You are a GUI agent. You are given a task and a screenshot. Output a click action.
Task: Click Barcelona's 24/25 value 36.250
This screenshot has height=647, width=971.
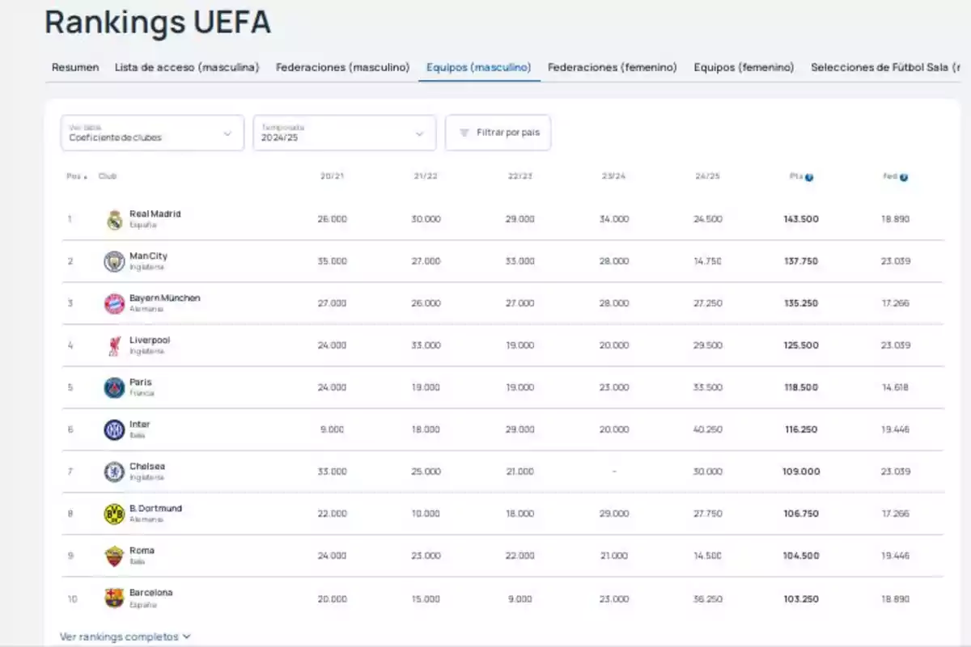[x=708, y=599]
